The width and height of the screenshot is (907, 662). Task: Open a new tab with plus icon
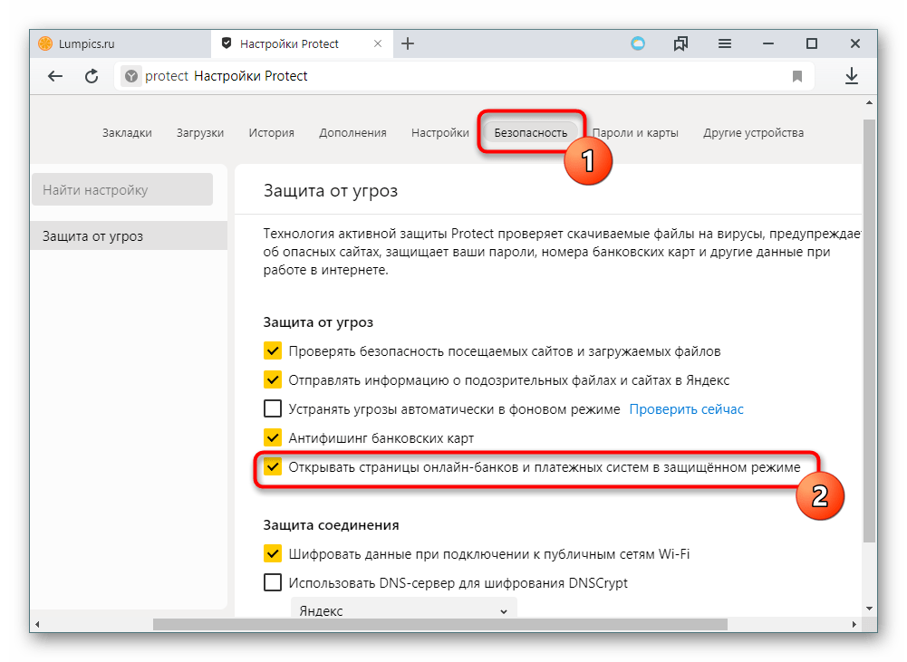pos(408,43)
